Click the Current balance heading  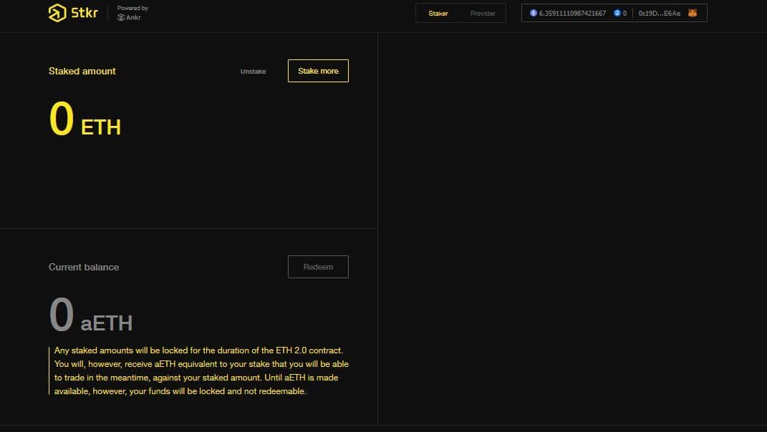84,267
